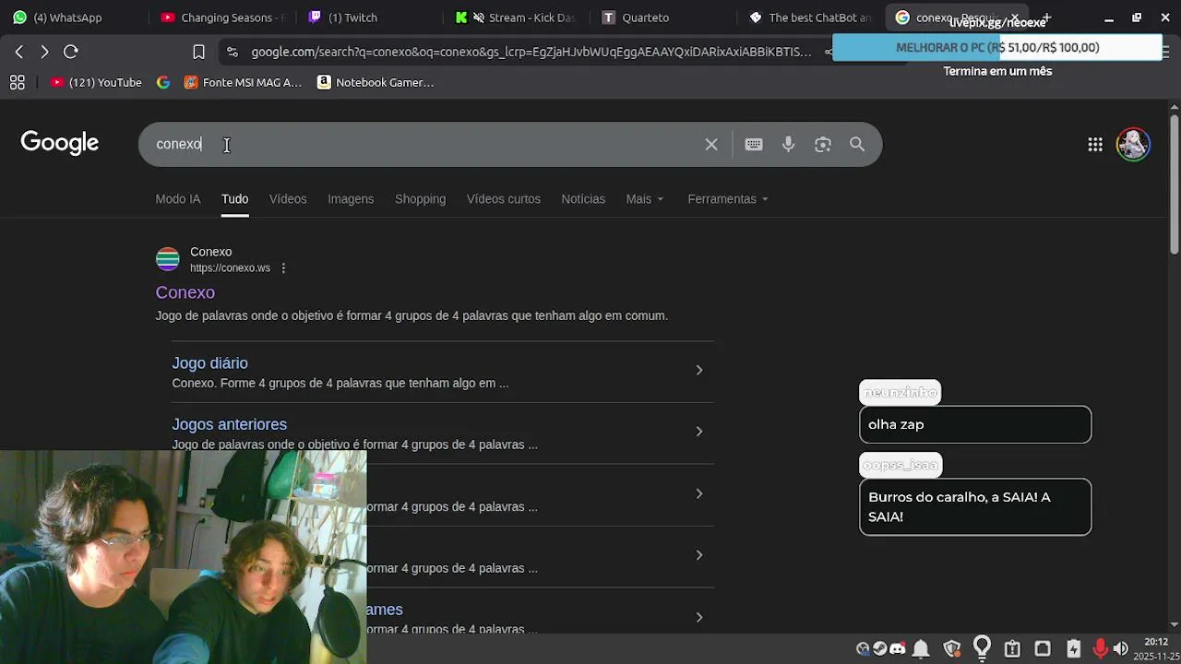Open the (121) YouTube bookmark
The image size is (1181, 664).
click(97, 82)
